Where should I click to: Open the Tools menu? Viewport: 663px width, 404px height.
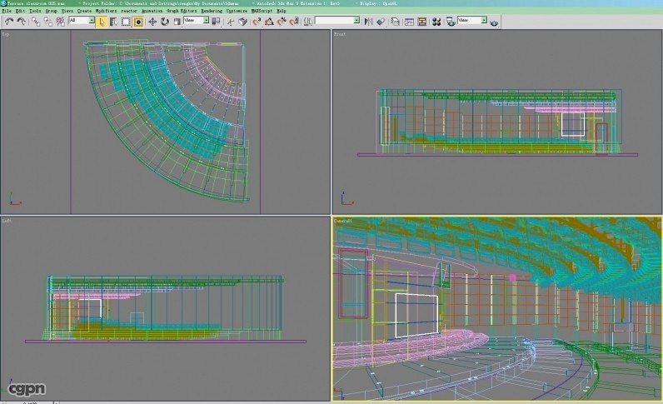[x=35, y=11]
